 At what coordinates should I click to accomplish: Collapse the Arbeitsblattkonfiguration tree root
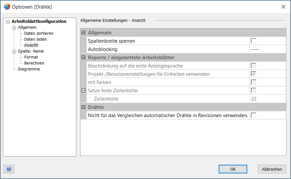click(x=8, y=22)
